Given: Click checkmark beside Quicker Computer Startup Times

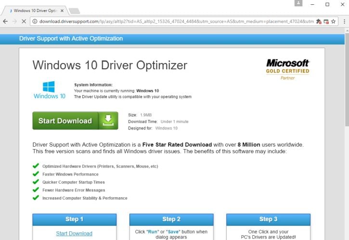Looking at the screenshot, I should pos(36,182).
